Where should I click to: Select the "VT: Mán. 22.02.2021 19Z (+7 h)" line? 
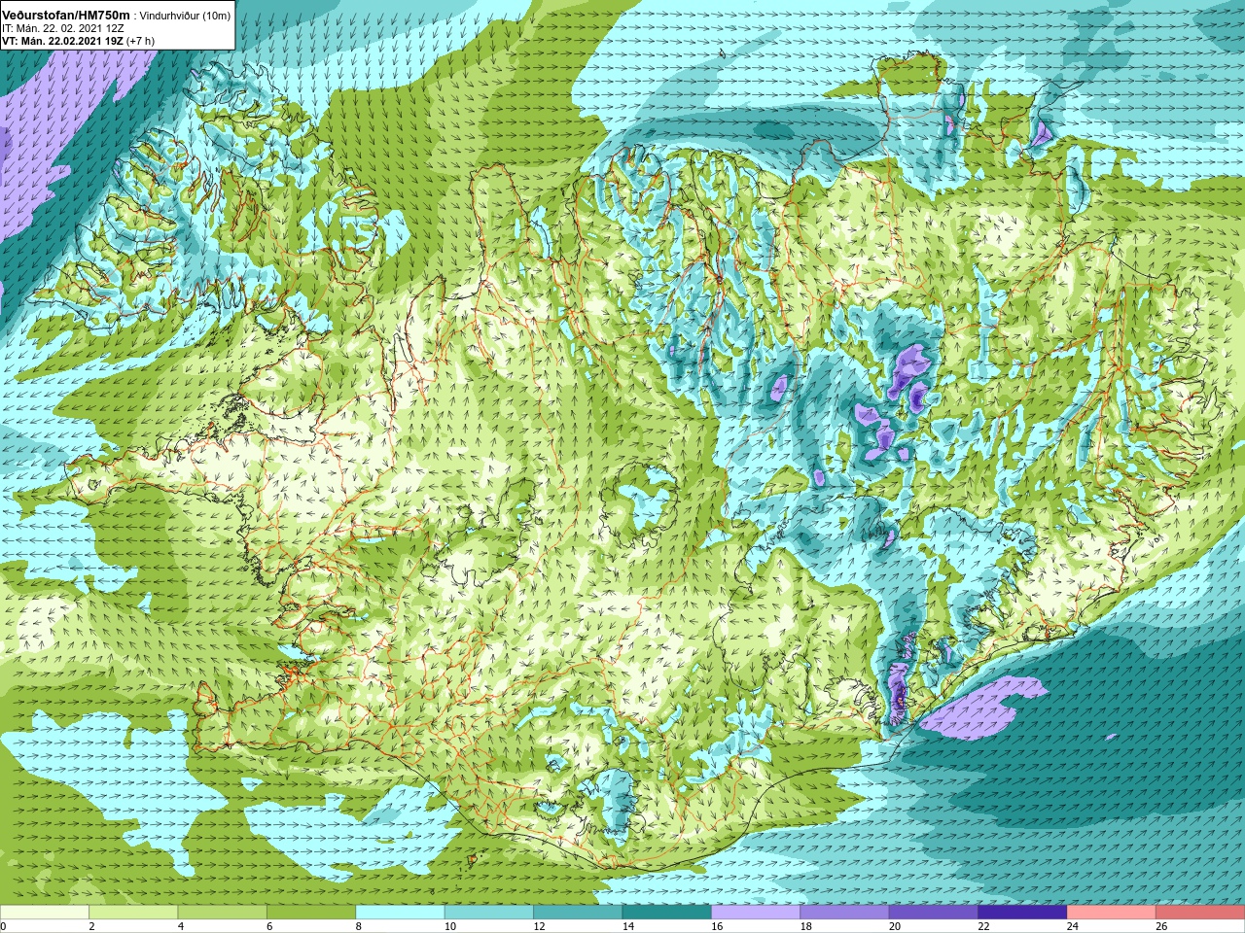[x=78, y=41]
